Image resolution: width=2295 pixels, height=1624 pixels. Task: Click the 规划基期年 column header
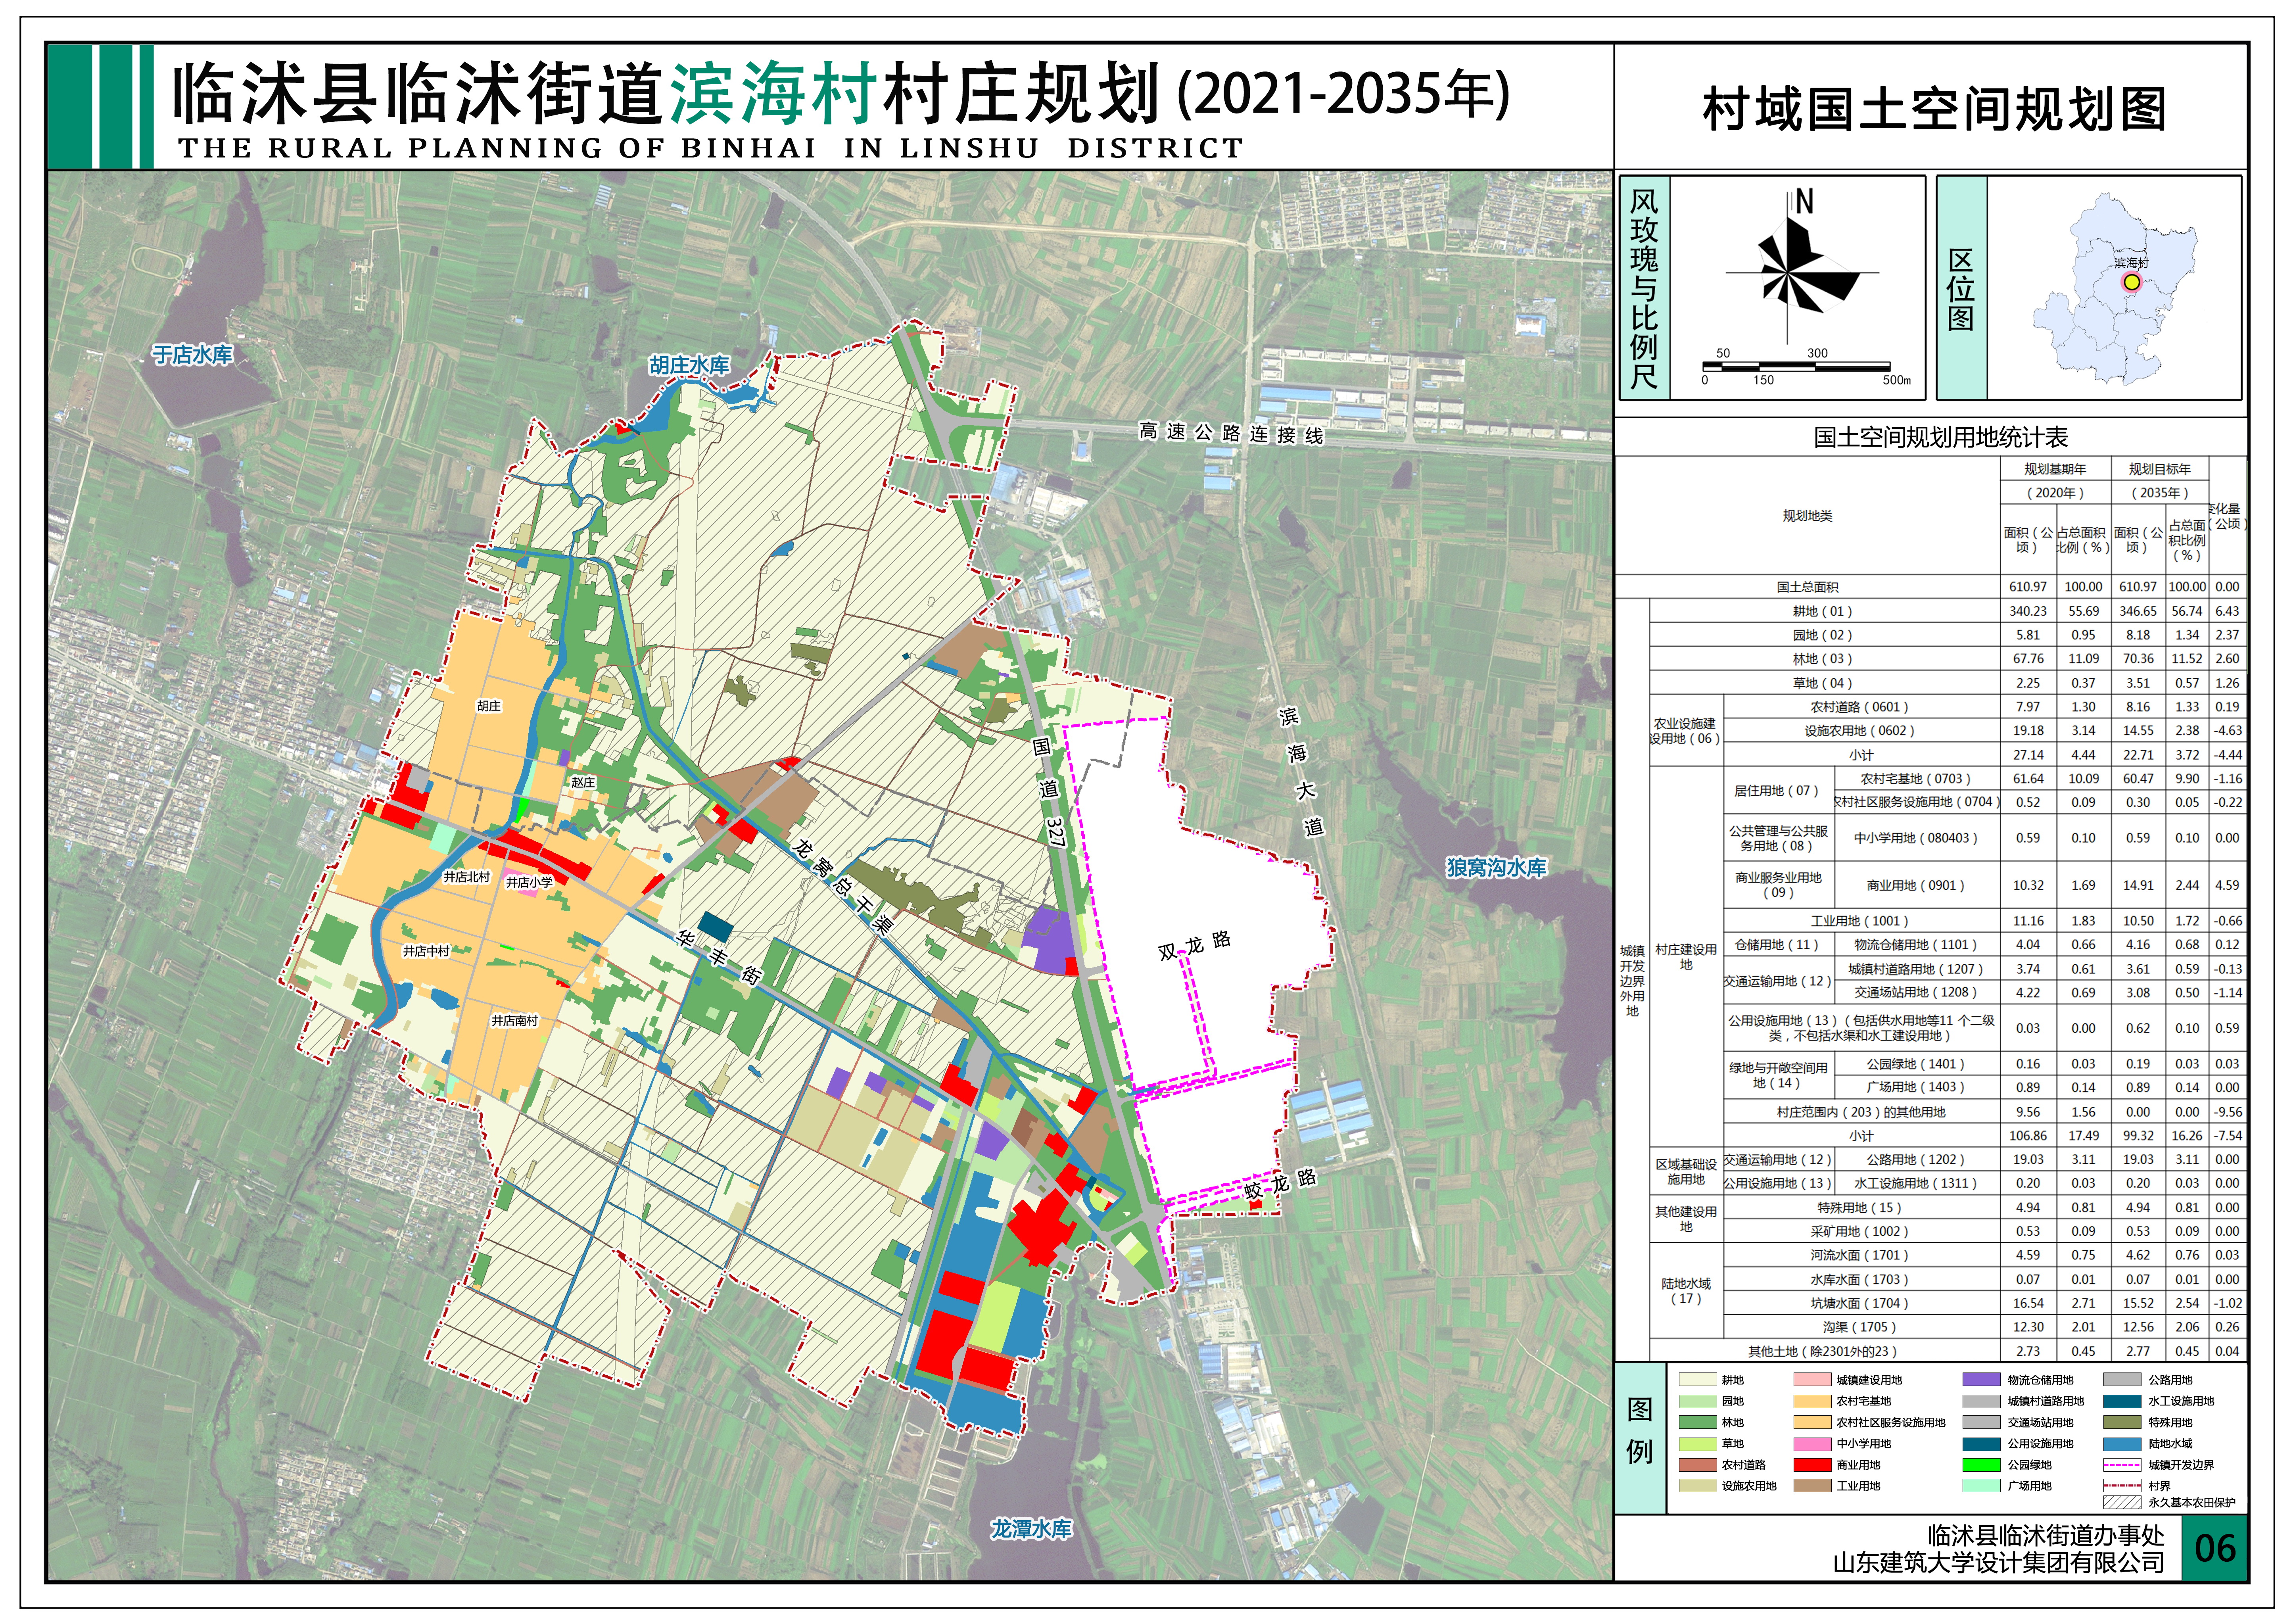pos(2055,469)
